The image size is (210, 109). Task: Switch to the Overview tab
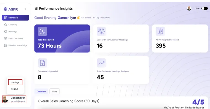[x=41, y=91]
